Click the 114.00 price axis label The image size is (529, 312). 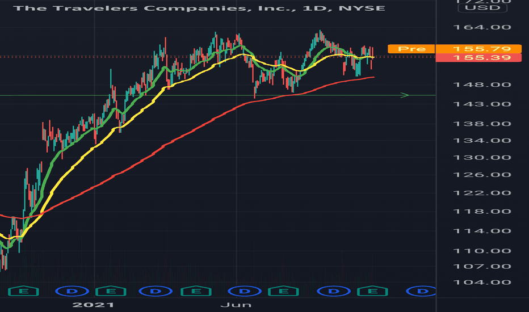coord(482,231)
